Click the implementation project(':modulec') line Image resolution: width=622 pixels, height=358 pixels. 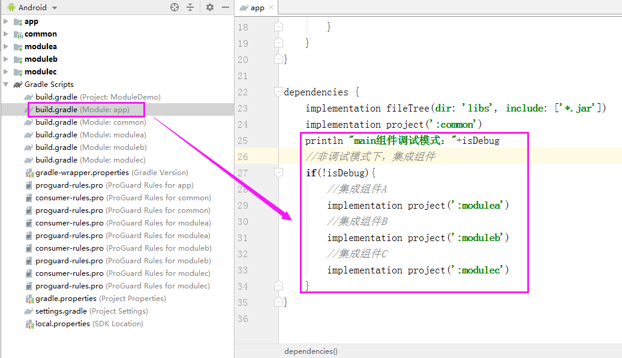click(x=418, y=270)
